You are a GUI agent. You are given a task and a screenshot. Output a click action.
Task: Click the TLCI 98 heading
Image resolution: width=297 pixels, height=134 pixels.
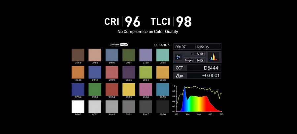[171, 22]
